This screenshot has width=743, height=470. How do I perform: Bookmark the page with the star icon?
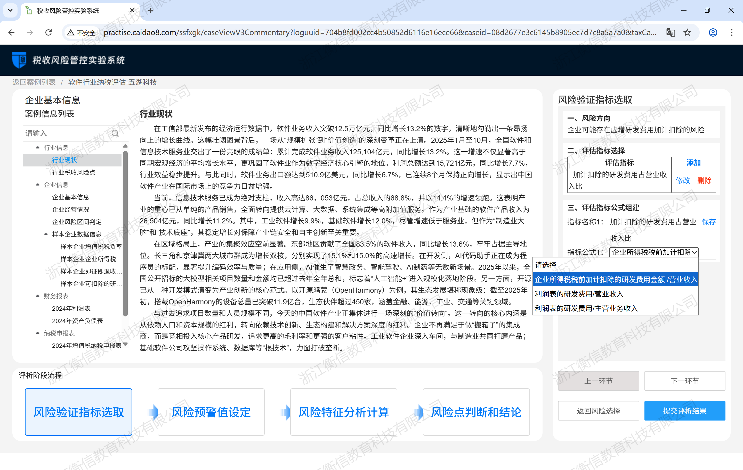click(687, 32)
